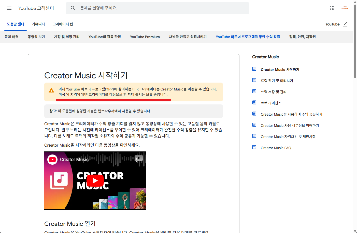This screenshot has width=357, height=233.
Task: Open the YouTube Premium category
Action: [x=145, y=37]
